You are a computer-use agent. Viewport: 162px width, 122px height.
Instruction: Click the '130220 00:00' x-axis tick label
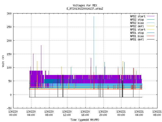13,113
